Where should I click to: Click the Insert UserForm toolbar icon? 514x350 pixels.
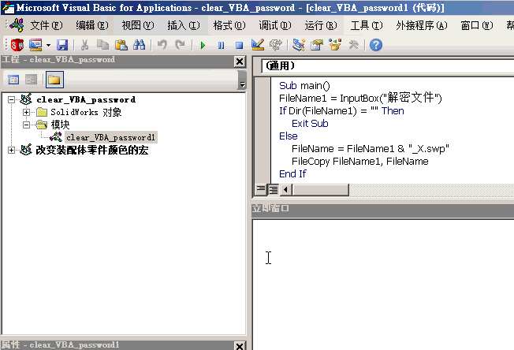click(35, 45)
